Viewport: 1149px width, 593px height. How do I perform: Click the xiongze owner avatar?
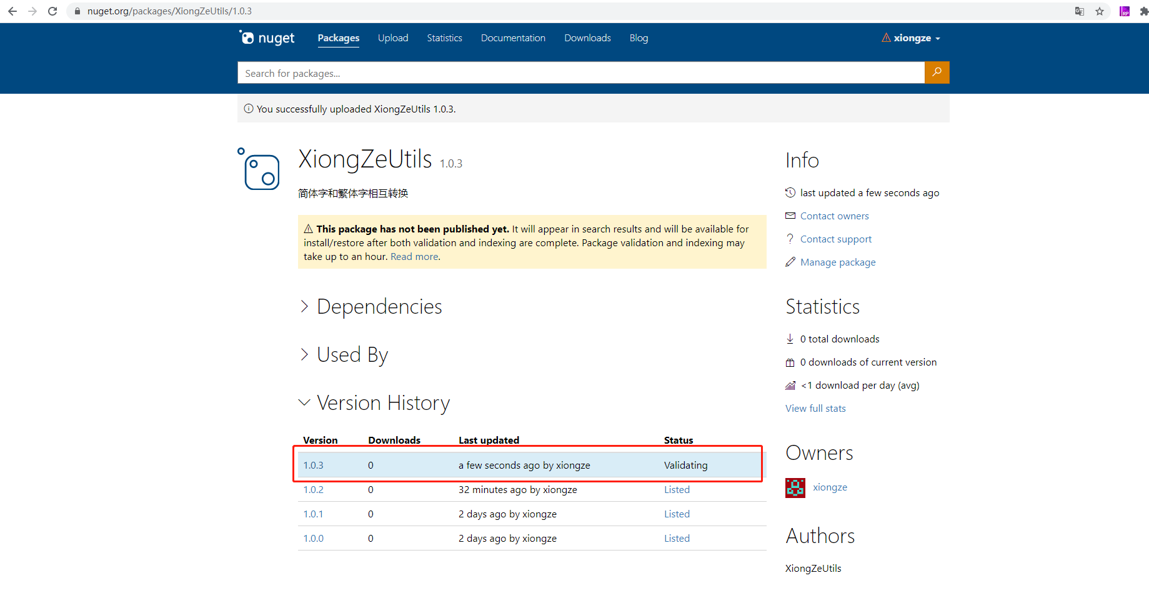pos(795,488)
